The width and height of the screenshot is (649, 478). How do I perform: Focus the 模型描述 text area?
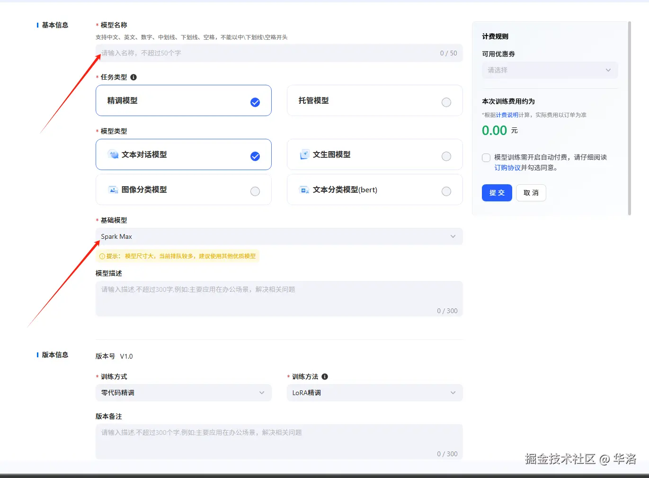click(x=279, y=299)
